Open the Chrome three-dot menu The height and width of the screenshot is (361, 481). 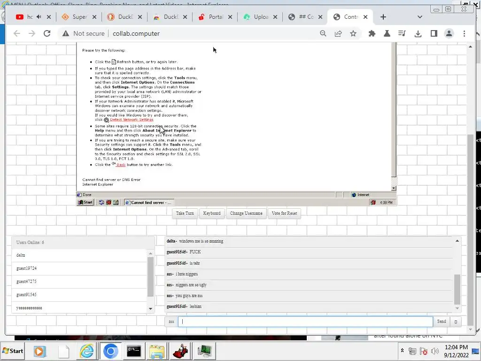[x=464, y=33]
